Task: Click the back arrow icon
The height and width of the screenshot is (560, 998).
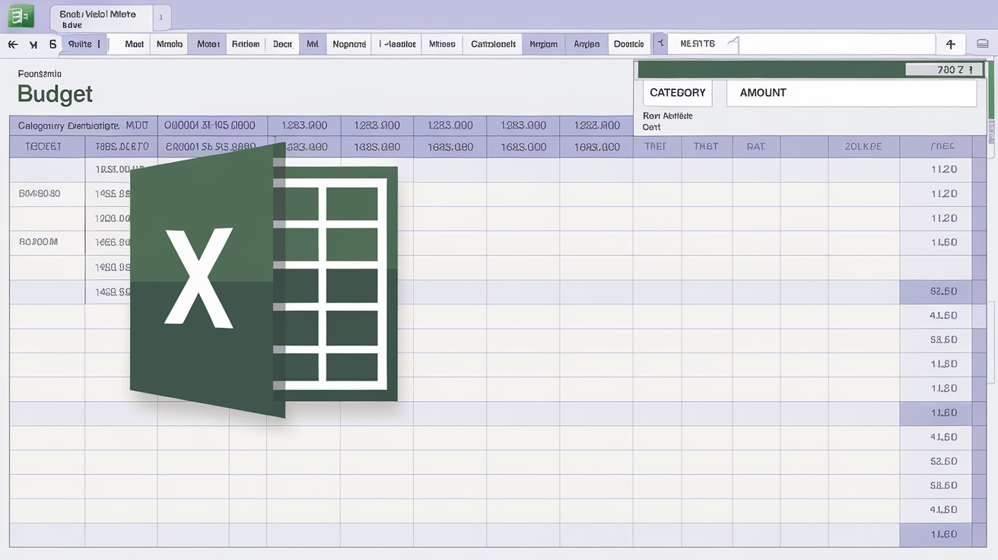Action: point(13,45)
